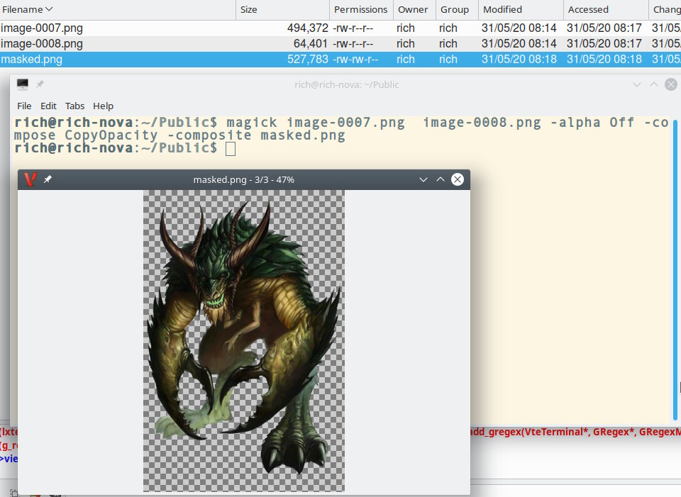Viewport: 681px width, 497px height.
Task: Click the masked.png - 3/3 - 47% title
Action: pos(243,179)
